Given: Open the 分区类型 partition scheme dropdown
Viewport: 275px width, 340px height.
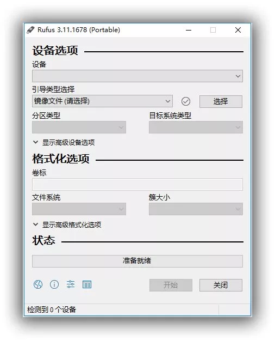Looking at the screenshot, I should click(x=79, y=127).
